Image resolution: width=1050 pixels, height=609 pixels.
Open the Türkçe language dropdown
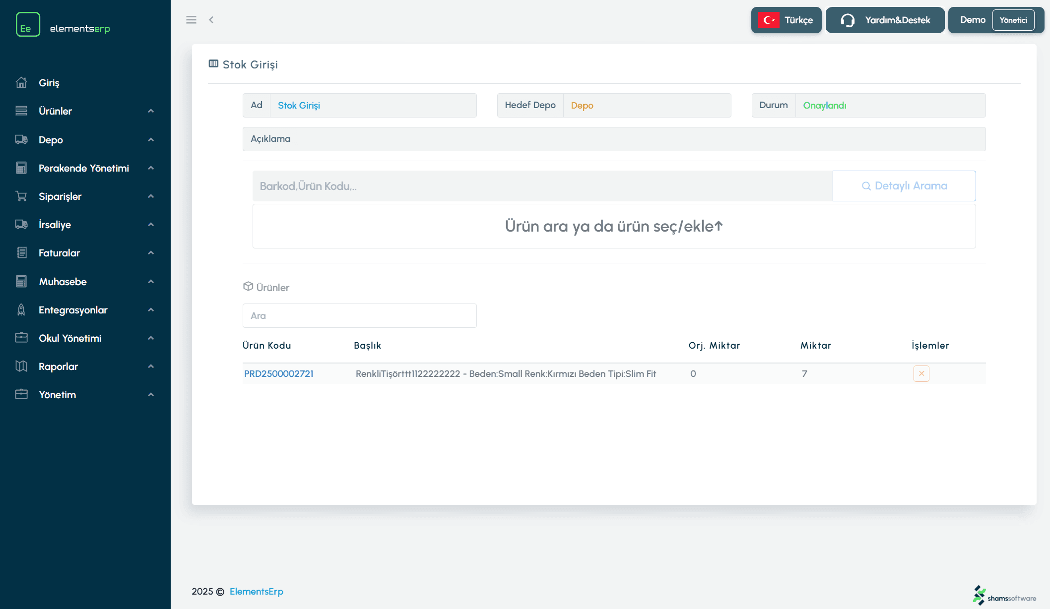tap(798, 20)
